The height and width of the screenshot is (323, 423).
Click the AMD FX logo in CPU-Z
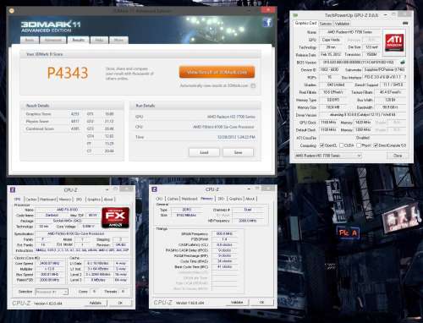[x=115, y=217]
